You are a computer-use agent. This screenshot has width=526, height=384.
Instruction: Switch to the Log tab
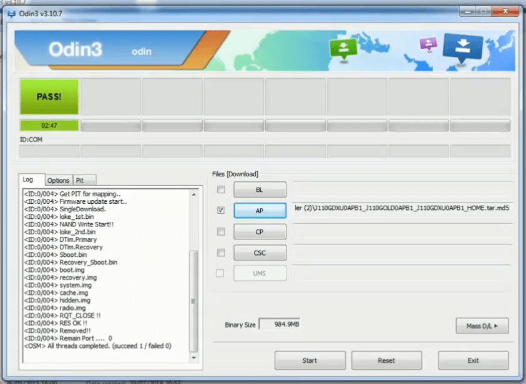32,180
